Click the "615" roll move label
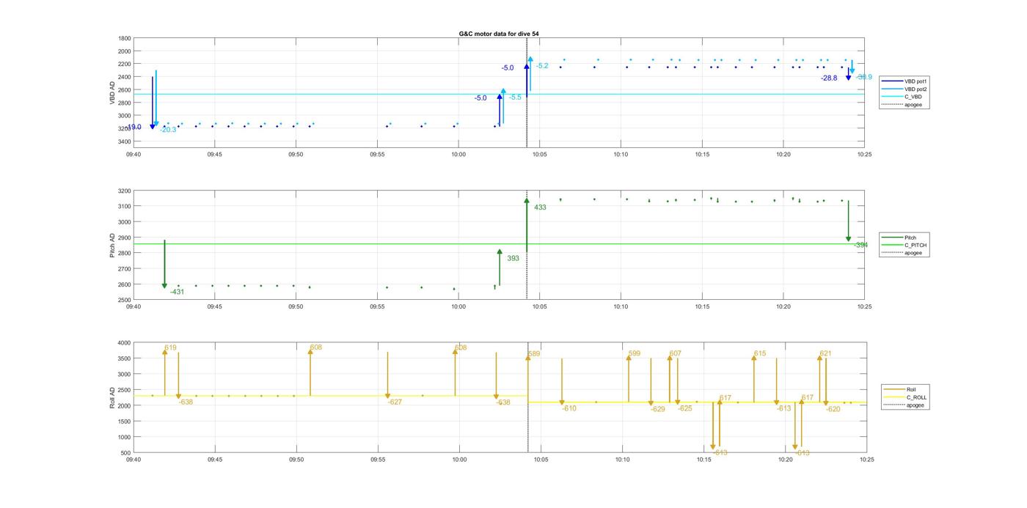Viewport: 1027px width, 508px height. coord(759,353)
